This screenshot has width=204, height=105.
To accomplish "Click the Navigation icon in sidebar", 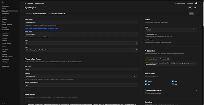I will click(2, 59).
